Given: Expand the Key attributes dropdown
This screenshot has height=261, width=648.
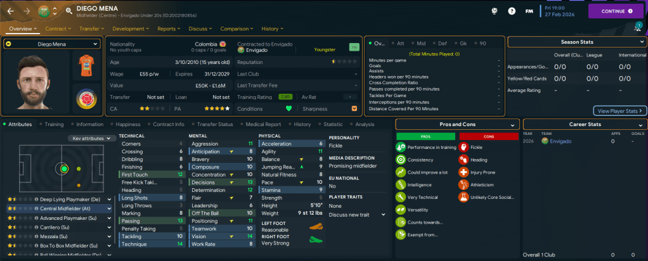Looking at the screenshot, I should [92, 138].
